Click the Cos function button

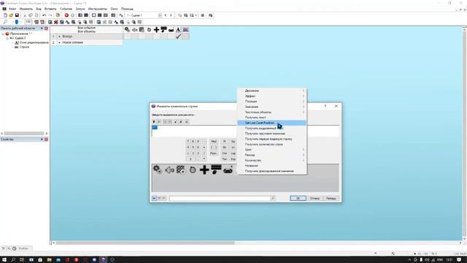pyautogui.click(x=225, y=153)
